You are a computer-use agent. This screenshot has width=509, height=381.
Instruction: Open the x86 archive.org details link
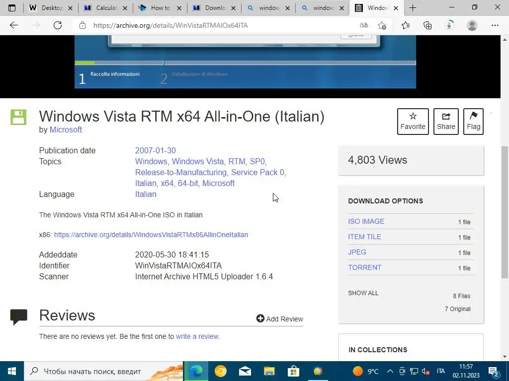click(151, 235)
